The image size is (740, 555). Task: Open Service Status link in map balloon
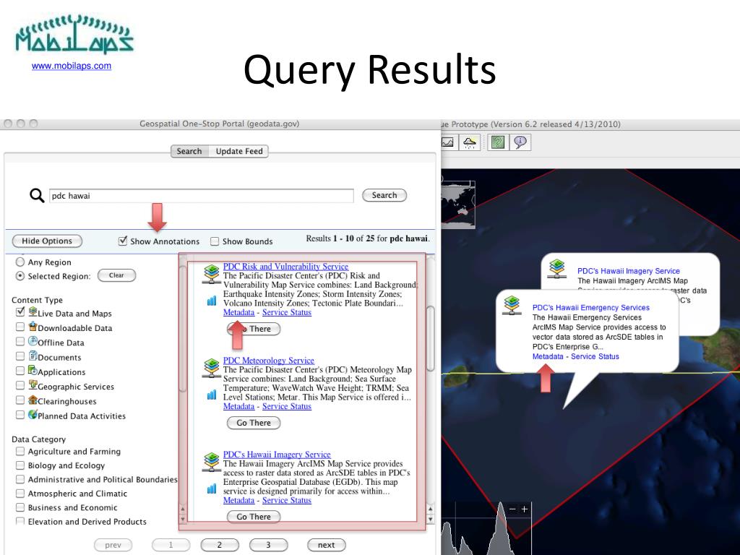(595, 356)
